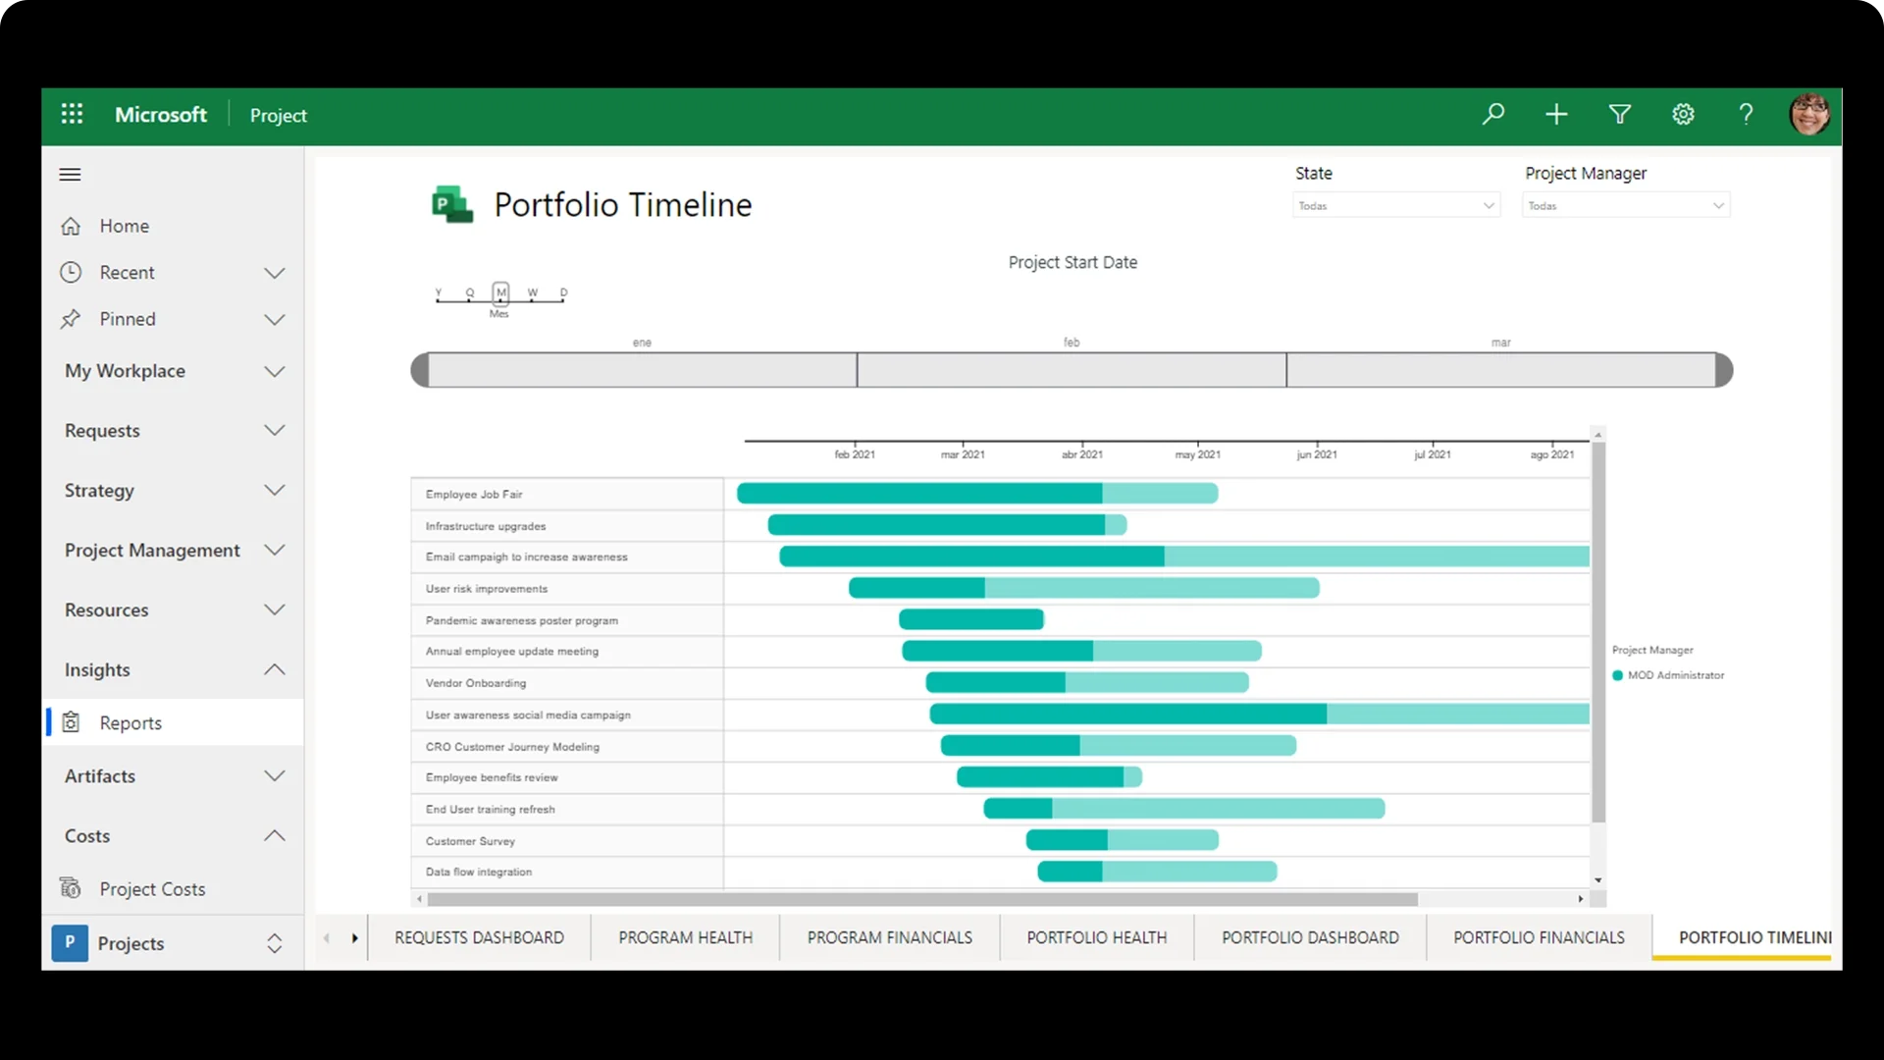Image resolution: width=1884 pixels, height=1060 pixels.
Task: Open the State filter dropdown
Action: (x=1396, y=205)
